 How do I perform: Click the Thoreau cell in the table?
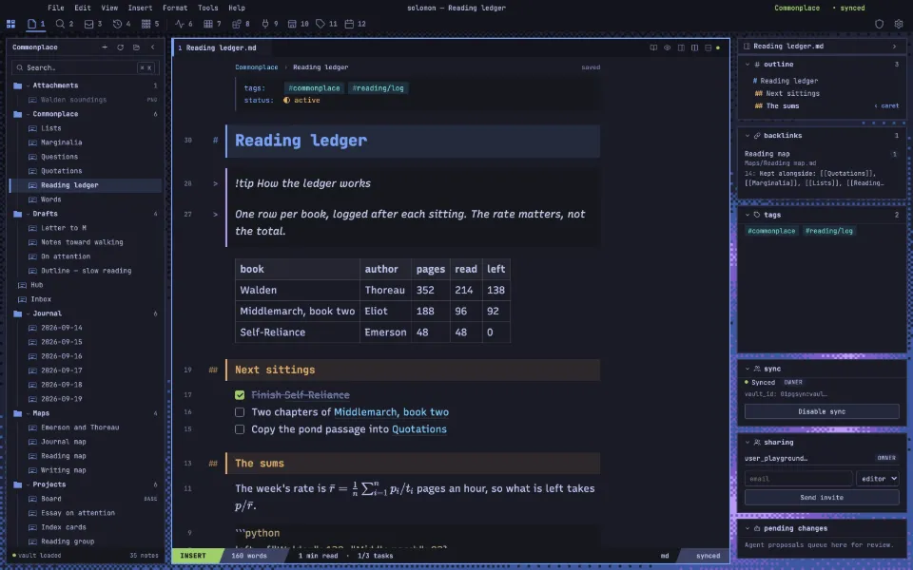(x=385, y=291)
